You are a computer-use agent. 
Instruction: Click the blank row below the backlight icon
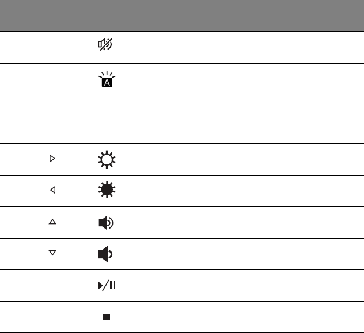[182, 121]
